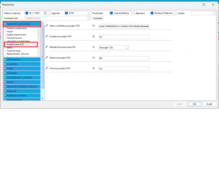The image size is (219, 192).
Task: Open Osoba lookup ellipsis button
Action: (x=214, y=14)
